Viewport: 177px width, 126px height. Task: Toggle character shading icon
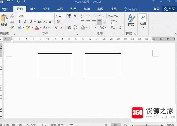pyautogui.click(x=69, y=27)
